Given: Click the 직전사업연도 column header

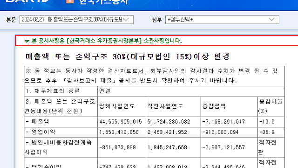Looking at the screenshot, I should pos(173,106).
